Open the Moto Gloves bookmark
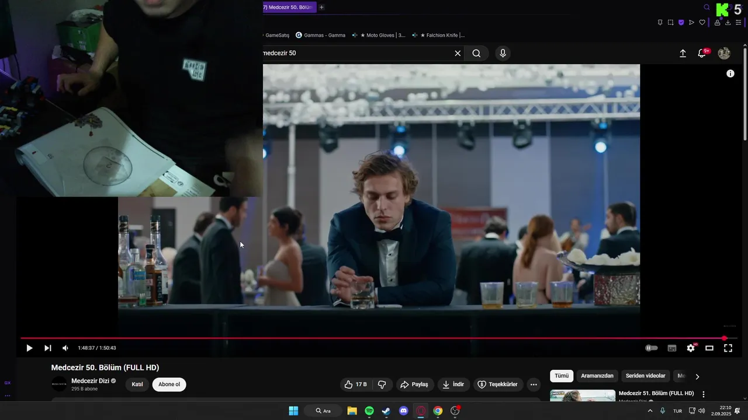The width and height of the screenshot is (748, 420). (x=378, y=35)
